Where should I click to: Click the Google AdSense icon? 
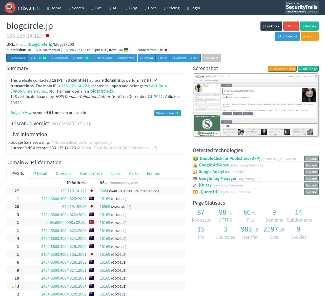click(x=195, y=165)
